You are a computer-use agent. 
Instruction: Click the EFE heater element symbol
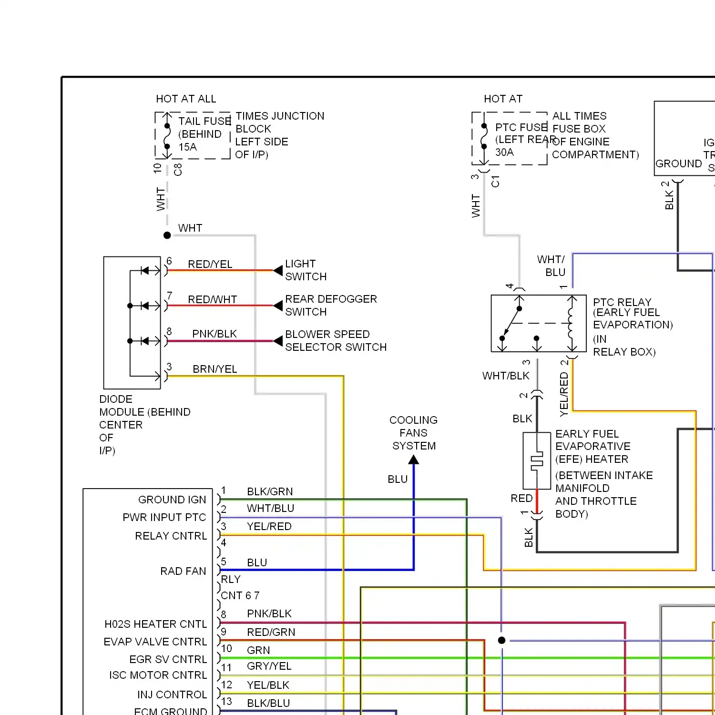537,460
